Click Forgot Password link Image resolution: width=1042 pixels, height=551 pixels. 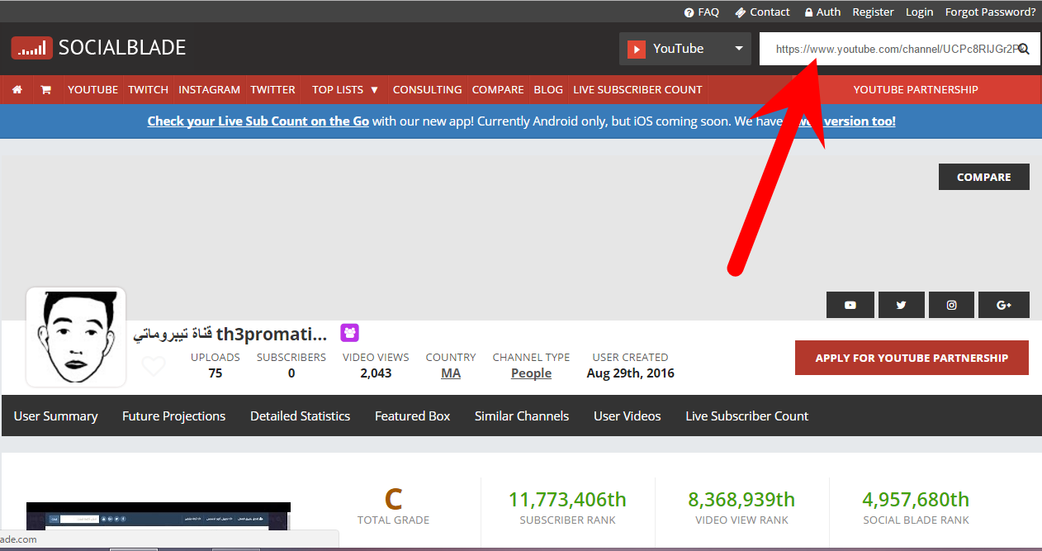(x=991, y=12)
